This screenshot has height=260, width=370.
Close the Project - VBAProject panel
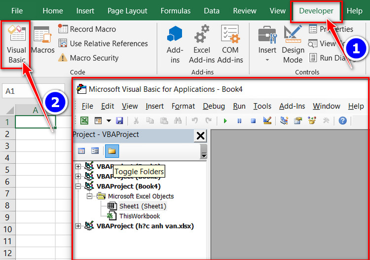tap(200, 136)
